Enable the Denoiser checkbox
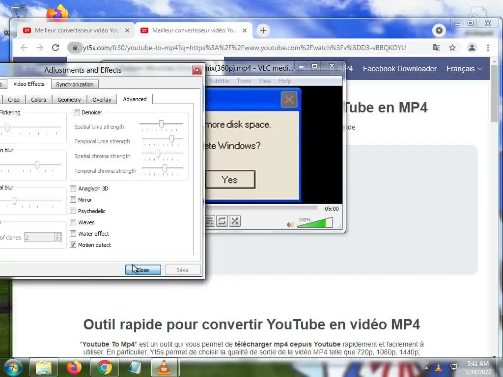This screenshot has height=377, width=503. tap(77, 112)
